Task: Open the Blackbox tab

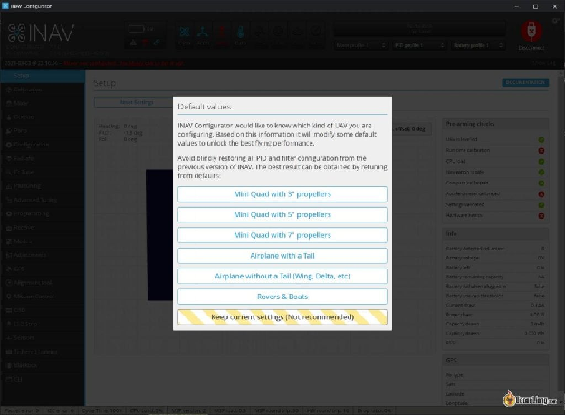Action: [x=43, y=365]
